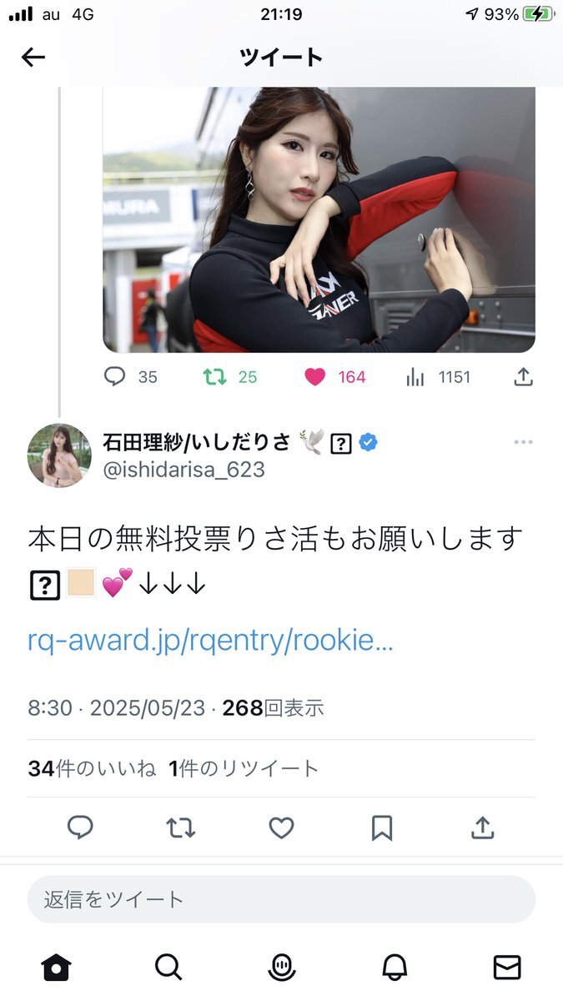Open Spaces microphone tab
Viewport: 563px width, 1001px height.
point(282,967)
